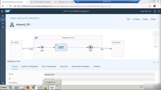Zoom in on the integration flow canvas

click(156, 39)
